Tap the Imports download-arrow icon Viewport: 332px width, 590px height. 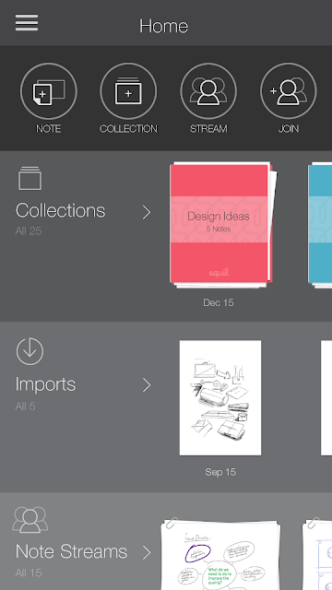(30, 351)
